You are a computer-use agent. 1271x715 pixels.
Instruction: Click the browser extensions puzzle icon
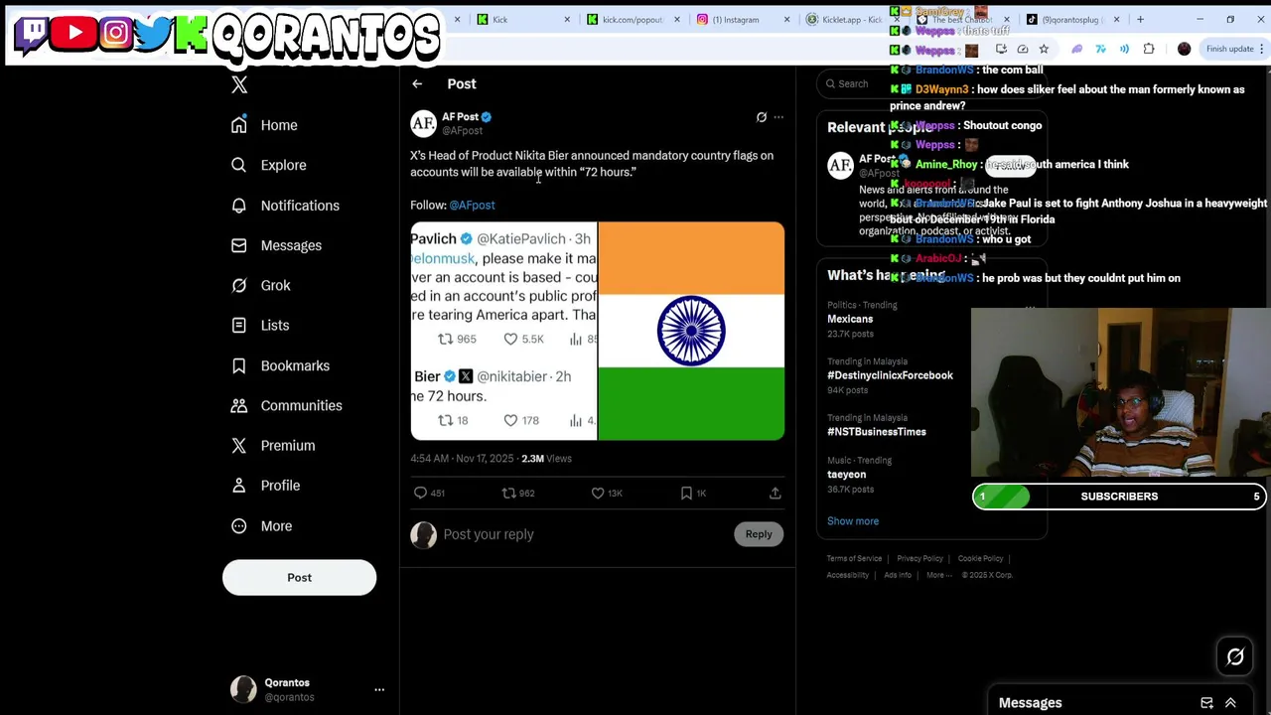(1149, 49)
